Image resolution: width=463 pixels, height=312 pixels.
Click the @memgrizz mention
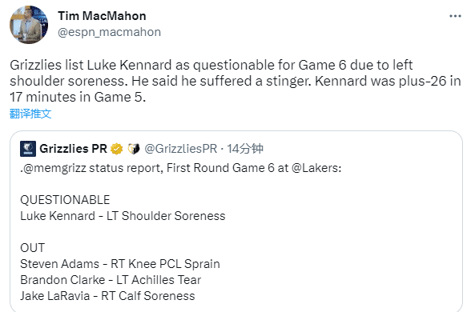tap(54, 168)
